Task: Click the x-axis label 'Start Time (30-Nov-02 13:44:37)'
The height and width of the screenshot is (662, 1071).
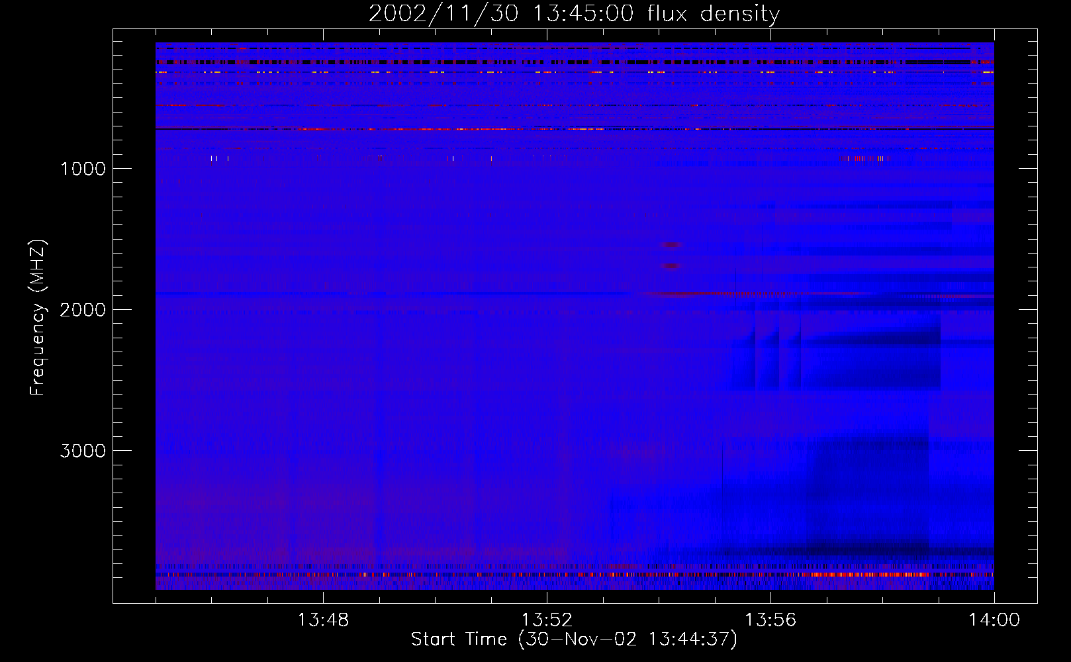Action: [x=574, y=639]
